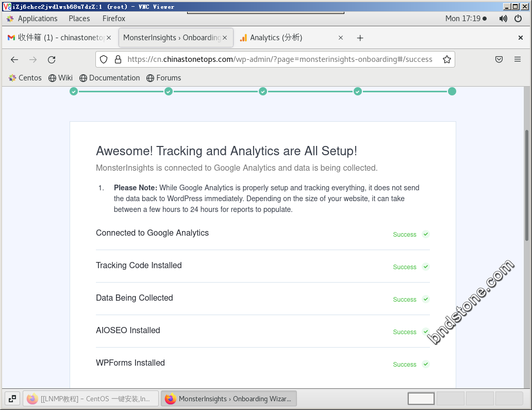The height and width of the screenshot is (410, 532).
Task: Go back with the browser back arrow
Action: pos(14,60)
